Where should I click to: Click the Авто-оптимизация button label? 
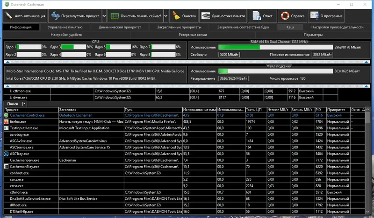[30, 16]
